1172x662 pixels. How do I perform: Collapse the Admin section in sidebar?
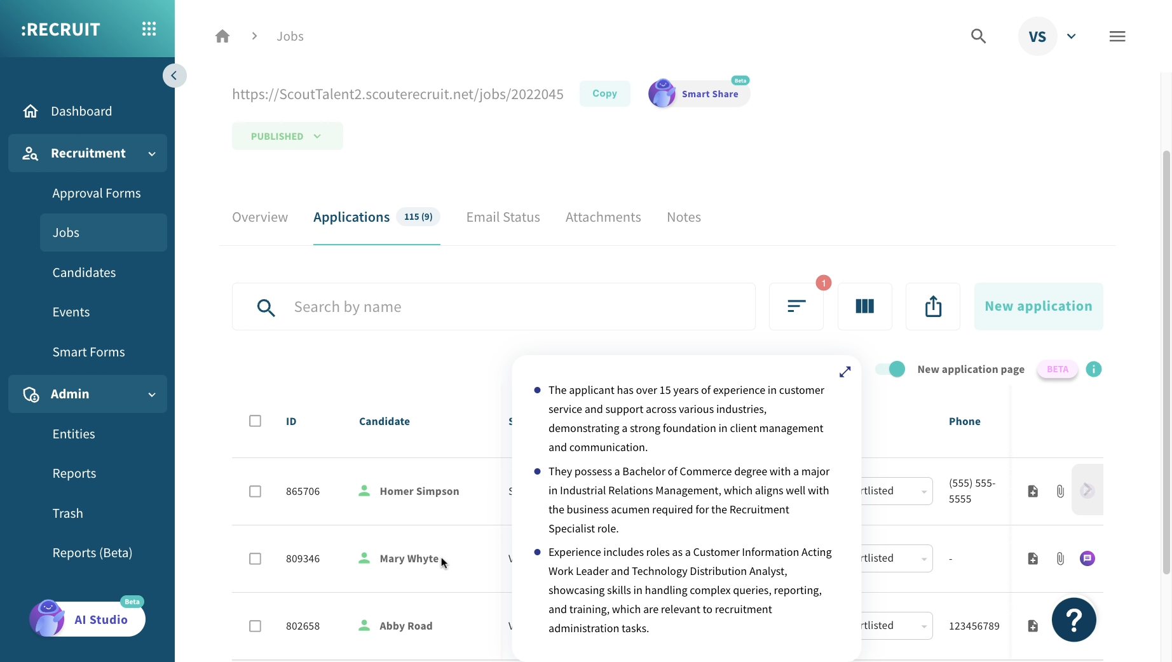(152, 394)
